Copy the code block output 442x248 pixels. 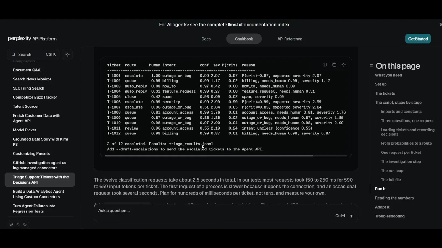(334, 64)
